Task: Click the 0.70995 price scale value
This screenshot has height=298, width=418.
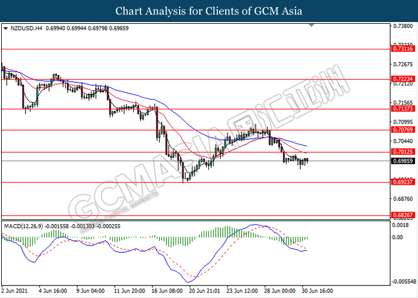Action: (x=403, y=122)
